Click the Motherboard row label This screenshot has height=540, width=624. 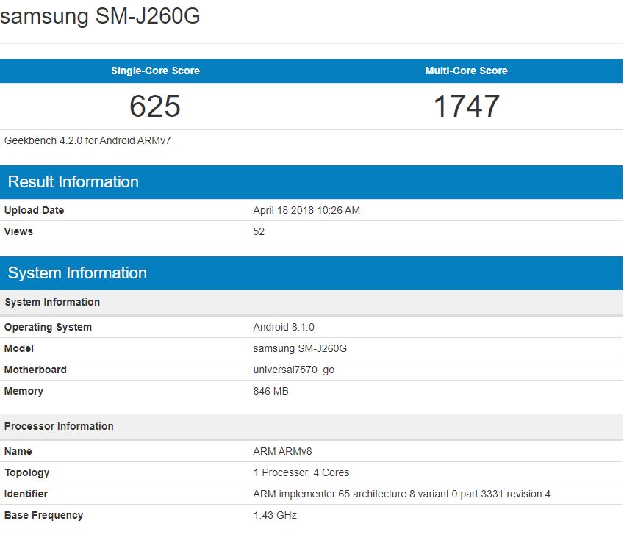pyautogui.click(x=35, y=370)
